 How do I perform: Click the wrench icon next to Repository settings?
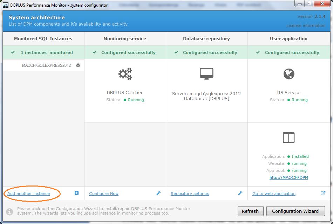click(x=240, y=193)
